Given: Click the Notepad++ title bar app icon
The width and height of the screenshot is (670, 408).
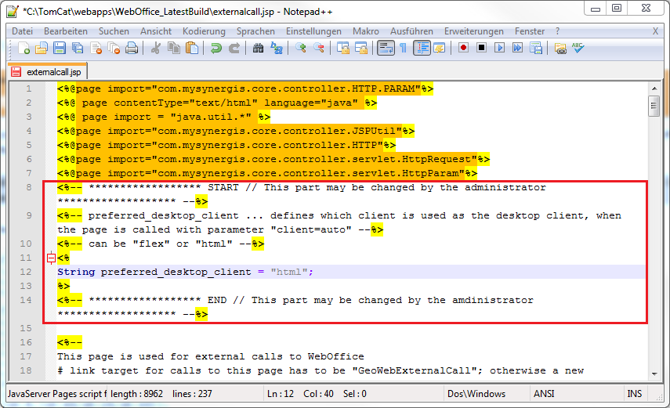Looking at the screenshot, I should pos(13,11).
